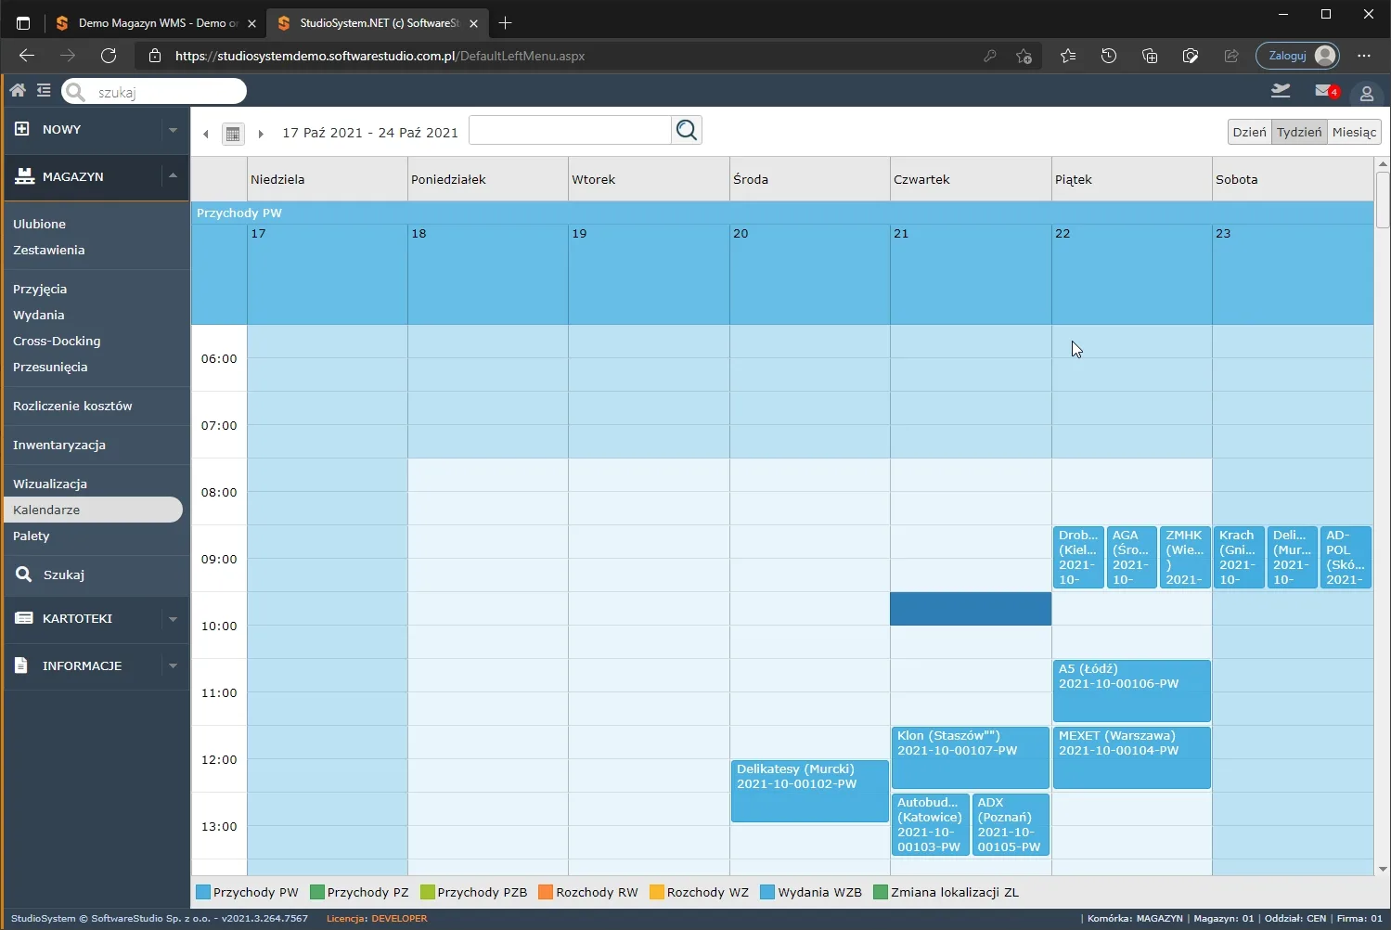The height and width of the screenshot is (930, 1391).
Task: Open the Klon (Staszów) calendar event
Action: coord(970,757)
